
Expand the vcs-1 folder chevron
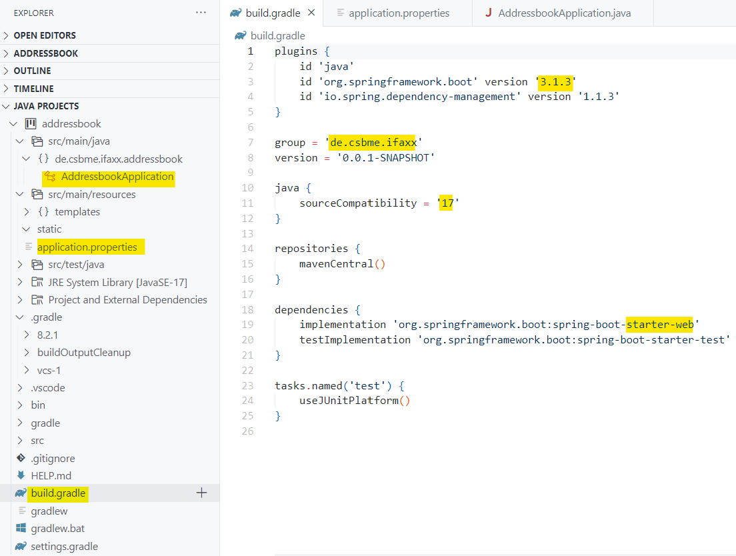pyautogui.click(x=27, y=370)
